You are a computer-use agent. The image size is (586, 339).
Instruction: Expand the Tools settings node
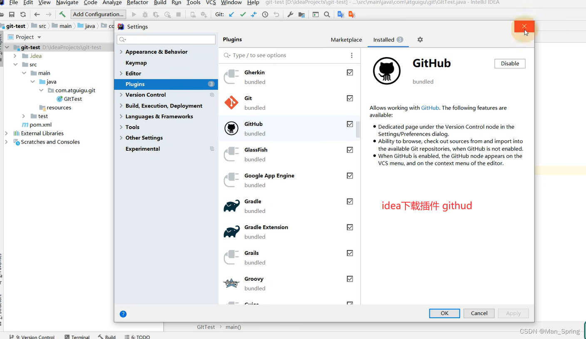pyautogui.click(x=121, y=127)
